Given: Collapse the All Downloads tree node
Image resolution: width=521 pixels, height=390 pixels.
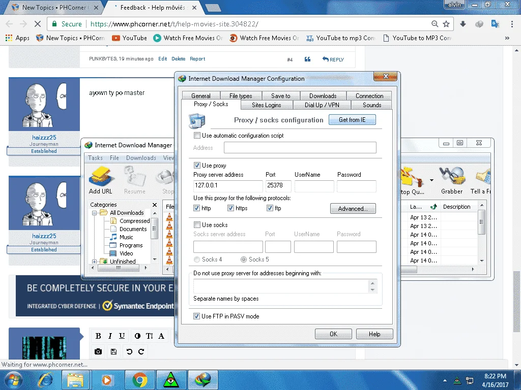Looking at the screenshot, I should point(94,213).
